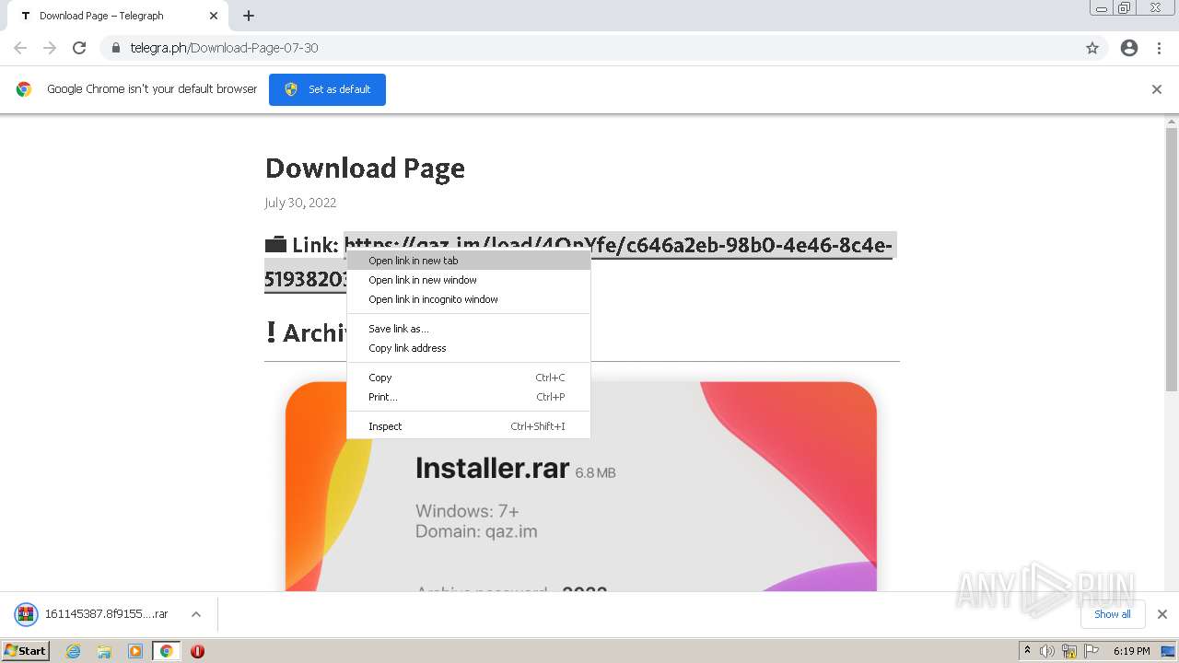Restore down the browser window
Viewport: 1179px width, 663px height.
1125,7
